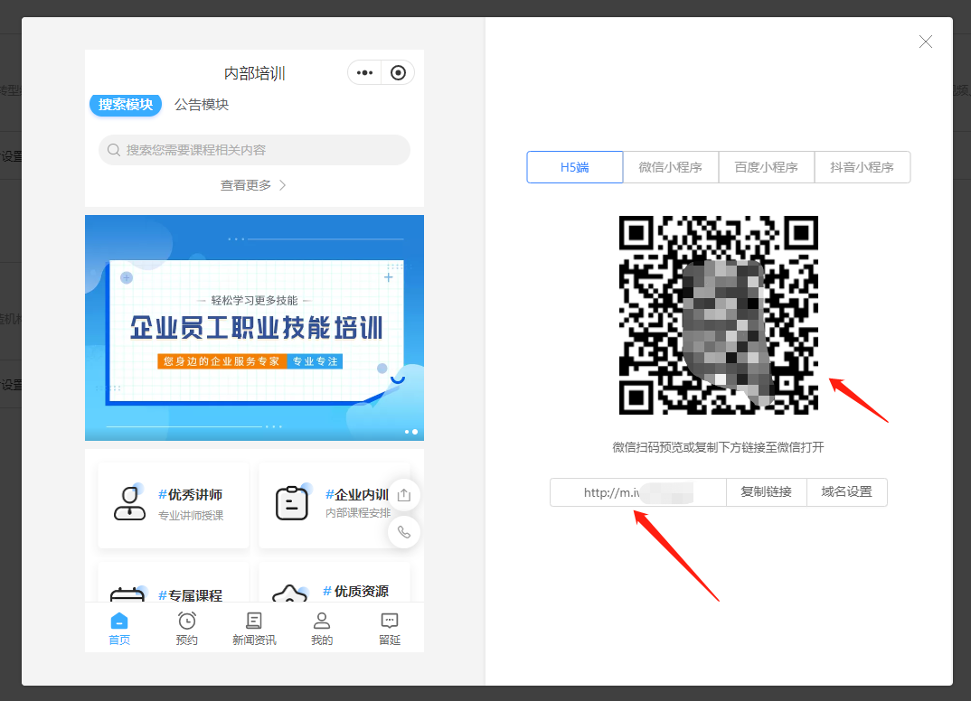Screen dimensions: 971x701
Task: Select the 预约 clock icon in bottom navigation
Action: coord(186,620)
